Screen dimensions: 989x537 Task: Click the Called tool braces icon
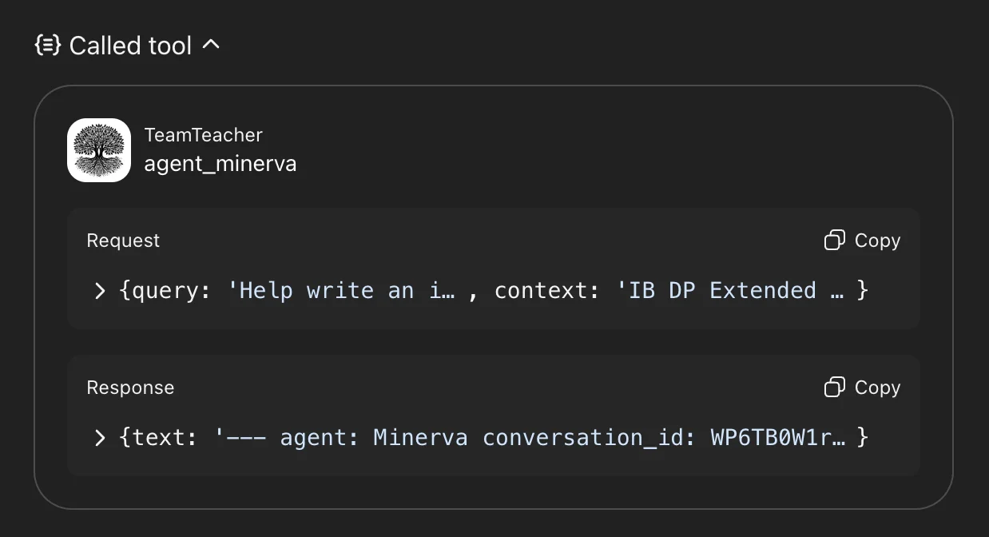coord(49,46)
